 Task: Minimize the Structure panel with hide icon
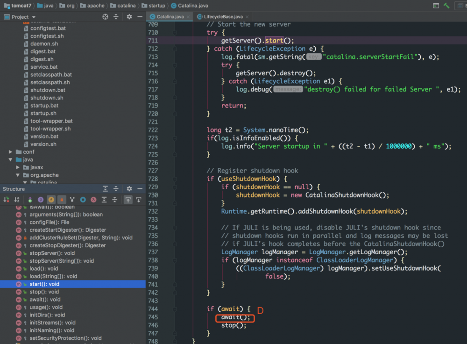[140, 189]
